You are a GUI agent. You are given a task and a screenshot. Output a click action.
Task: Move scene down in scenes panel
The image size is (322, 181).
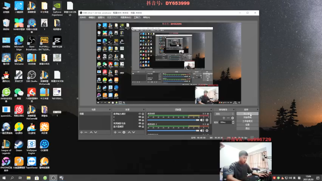click(96, 132)
